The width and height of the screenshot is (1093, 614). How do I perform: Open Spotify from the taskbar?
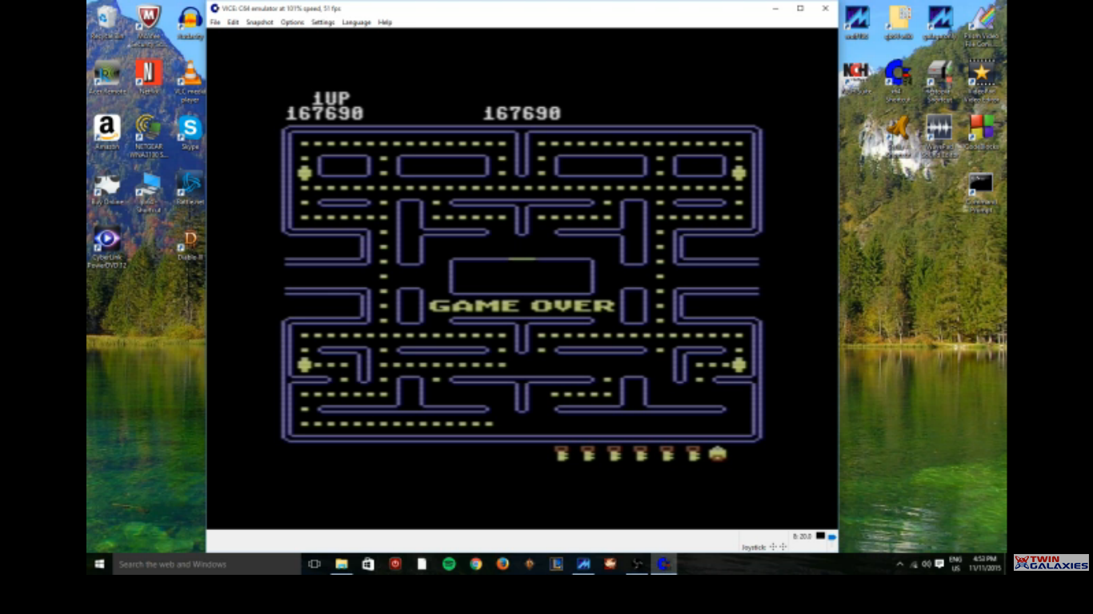[x=449, y=564]
